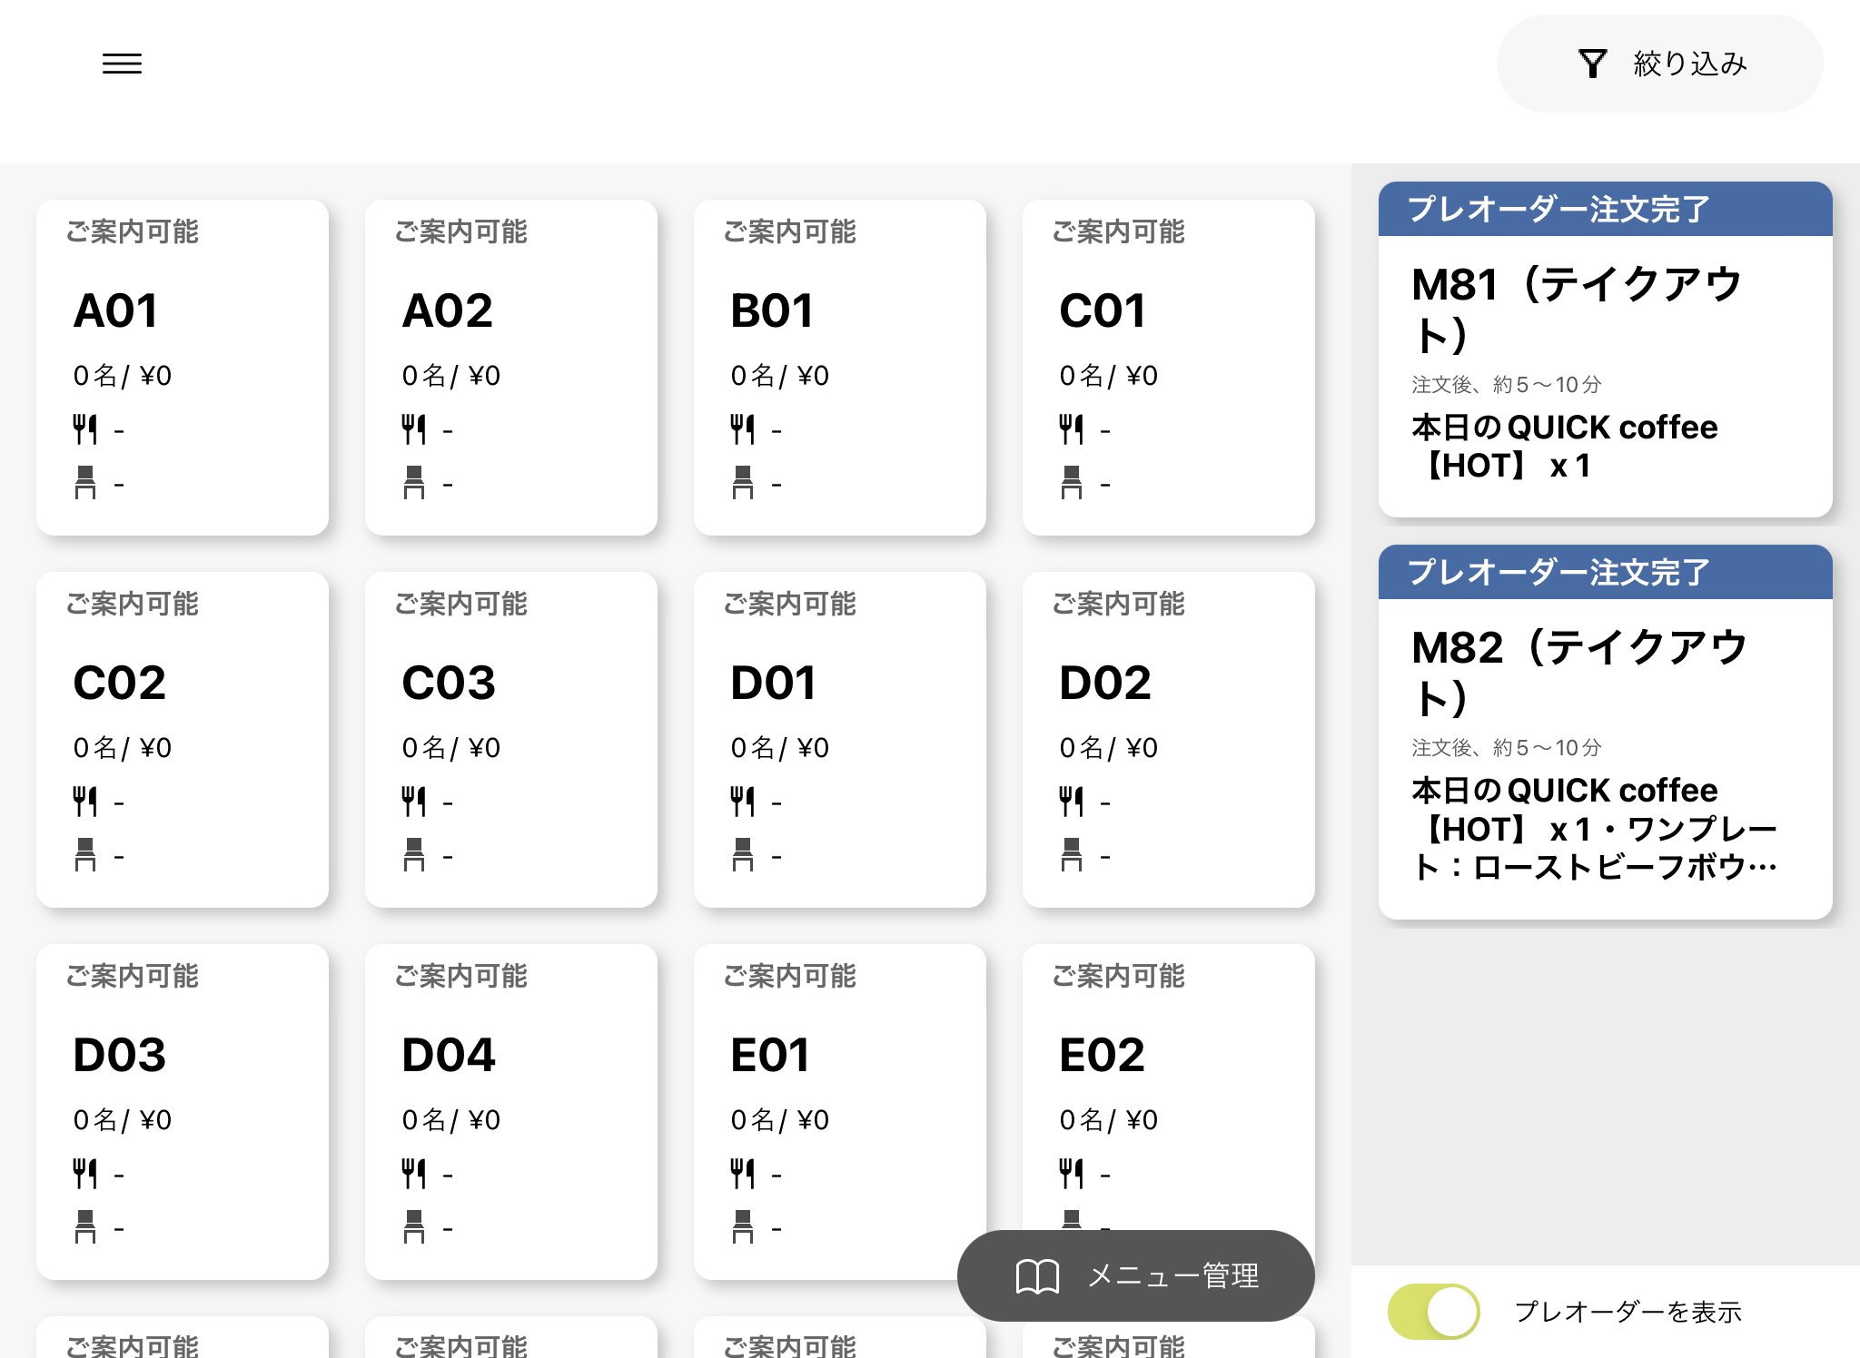Open the メニュー管理 button

pyautogui.click(x=1135, y=1275)
